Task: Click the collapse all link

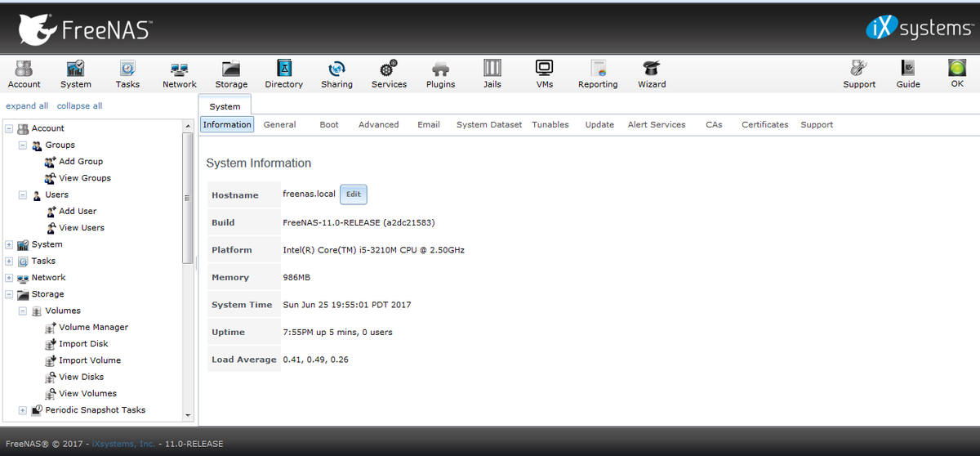Action: click(x=79, y=106)
